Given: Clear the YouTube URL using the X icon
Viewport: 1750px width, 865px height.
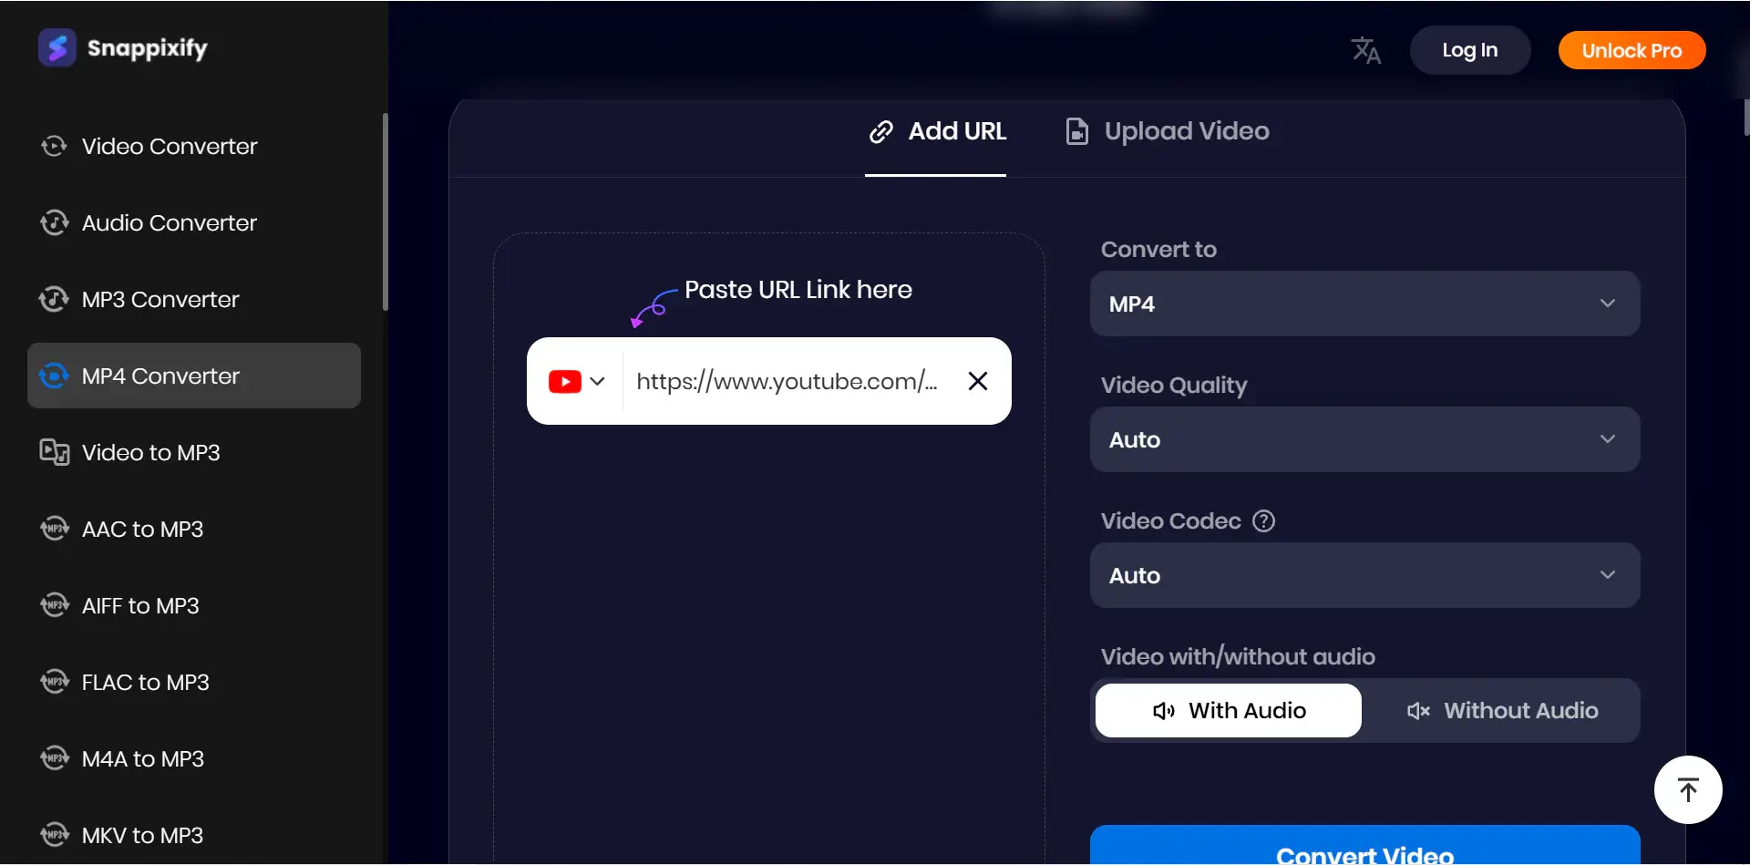Looking at the screenshot, I should click(x=978, y=381).
